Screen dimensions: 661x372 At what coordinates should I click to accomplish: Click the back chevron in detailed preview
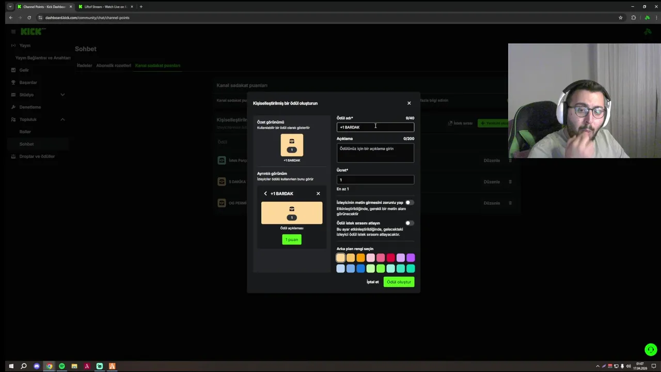pos(265,194)
